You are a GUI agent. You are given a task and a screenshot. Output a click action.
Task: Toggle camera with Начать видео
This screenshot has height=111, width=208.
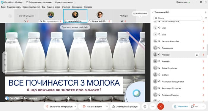point(92,107)
